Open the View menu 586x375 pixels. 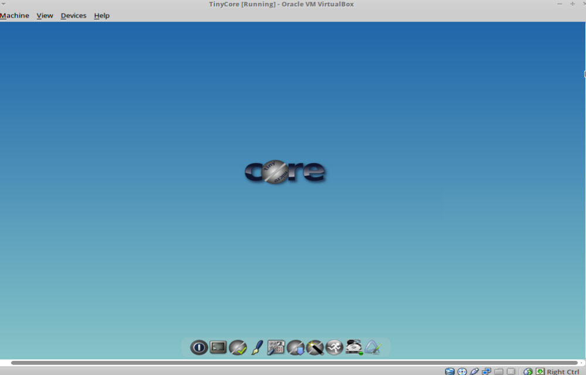[x=45, y=15]
